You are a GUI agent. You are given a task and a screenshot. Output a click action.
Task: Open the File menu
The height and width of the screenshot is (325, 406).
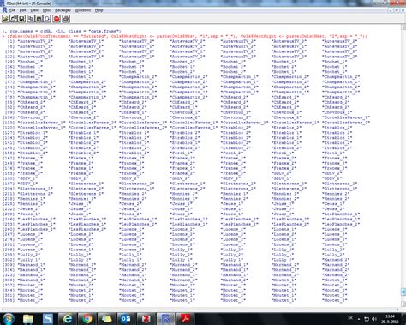12,10
